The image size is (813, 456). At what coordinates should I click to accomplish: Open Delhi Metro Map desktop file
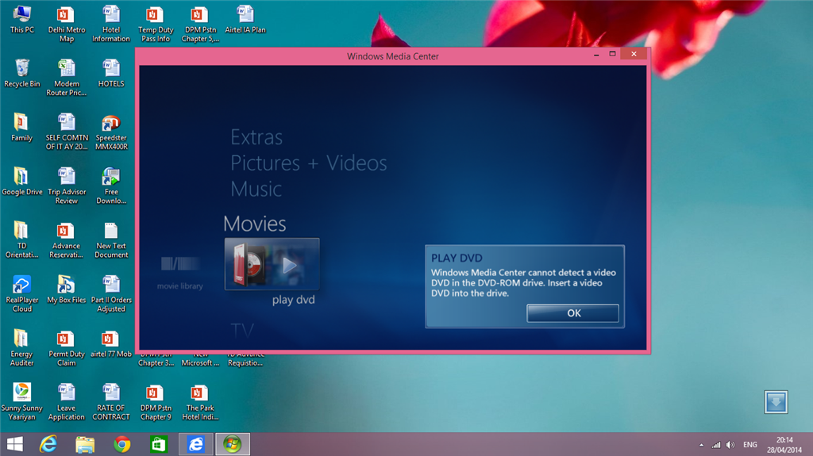click(67, 24)
